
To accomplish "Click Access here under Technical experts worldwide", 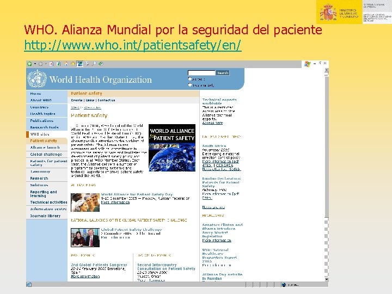I will click(212, 122).
